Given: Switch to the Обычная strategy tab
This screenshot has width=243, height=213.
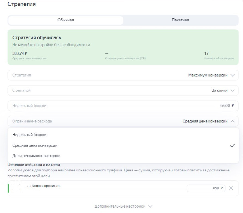Looking at the screenshot, I should (66, 20).
